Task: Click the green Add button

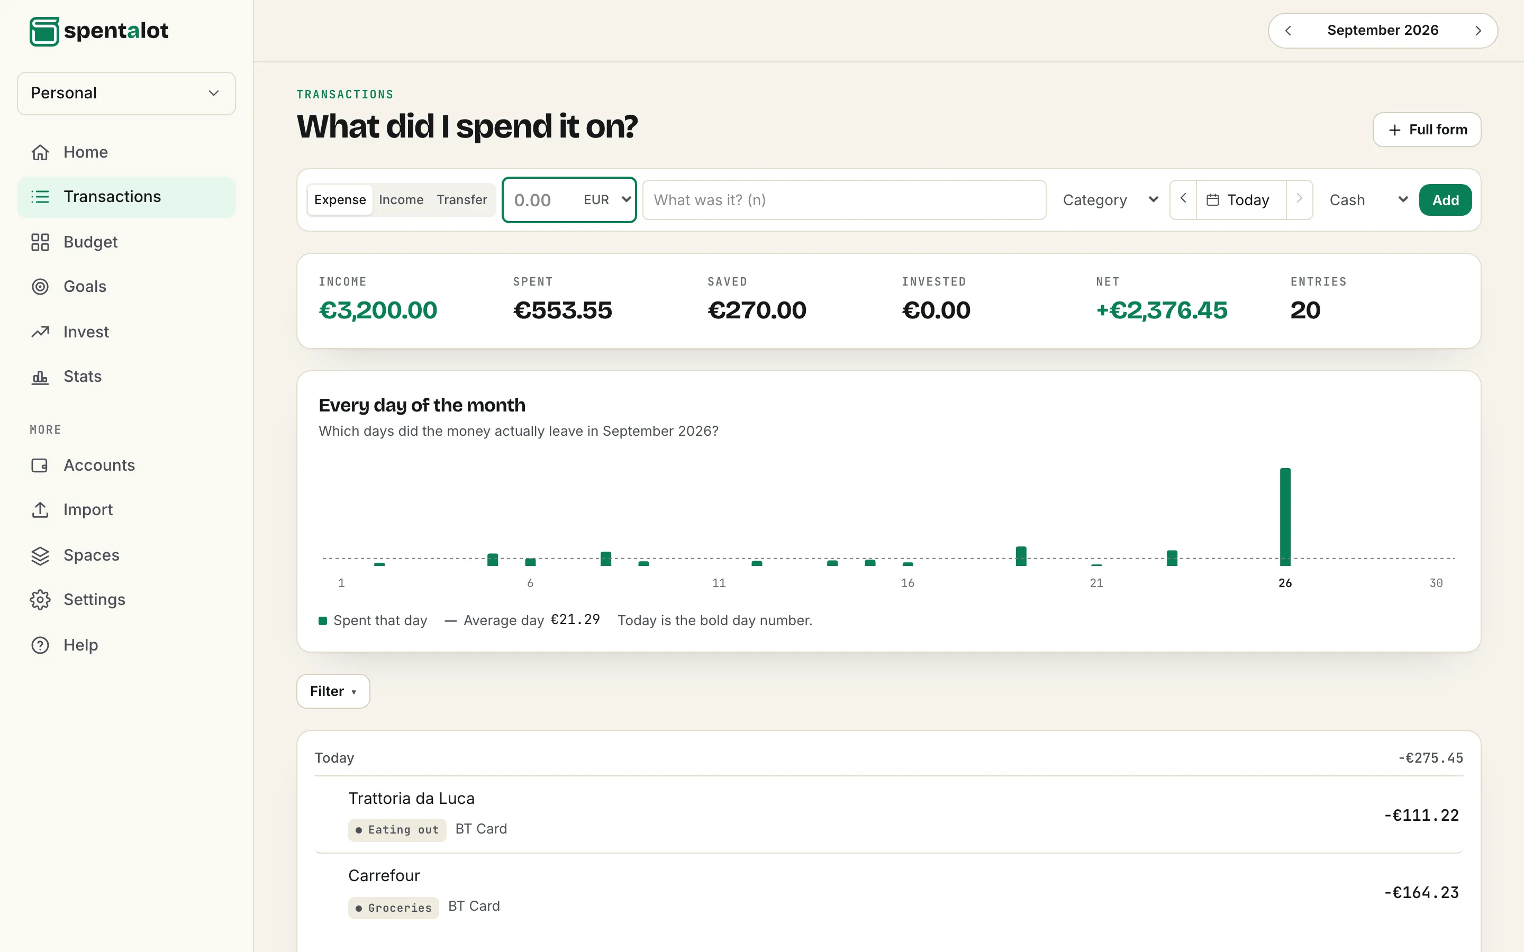Action: tap(1445, 199)
